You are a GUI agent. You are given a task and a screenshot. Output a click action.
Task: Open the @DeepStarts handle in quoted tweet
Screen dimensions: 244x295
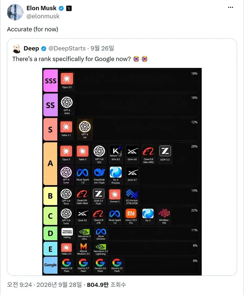67,48
